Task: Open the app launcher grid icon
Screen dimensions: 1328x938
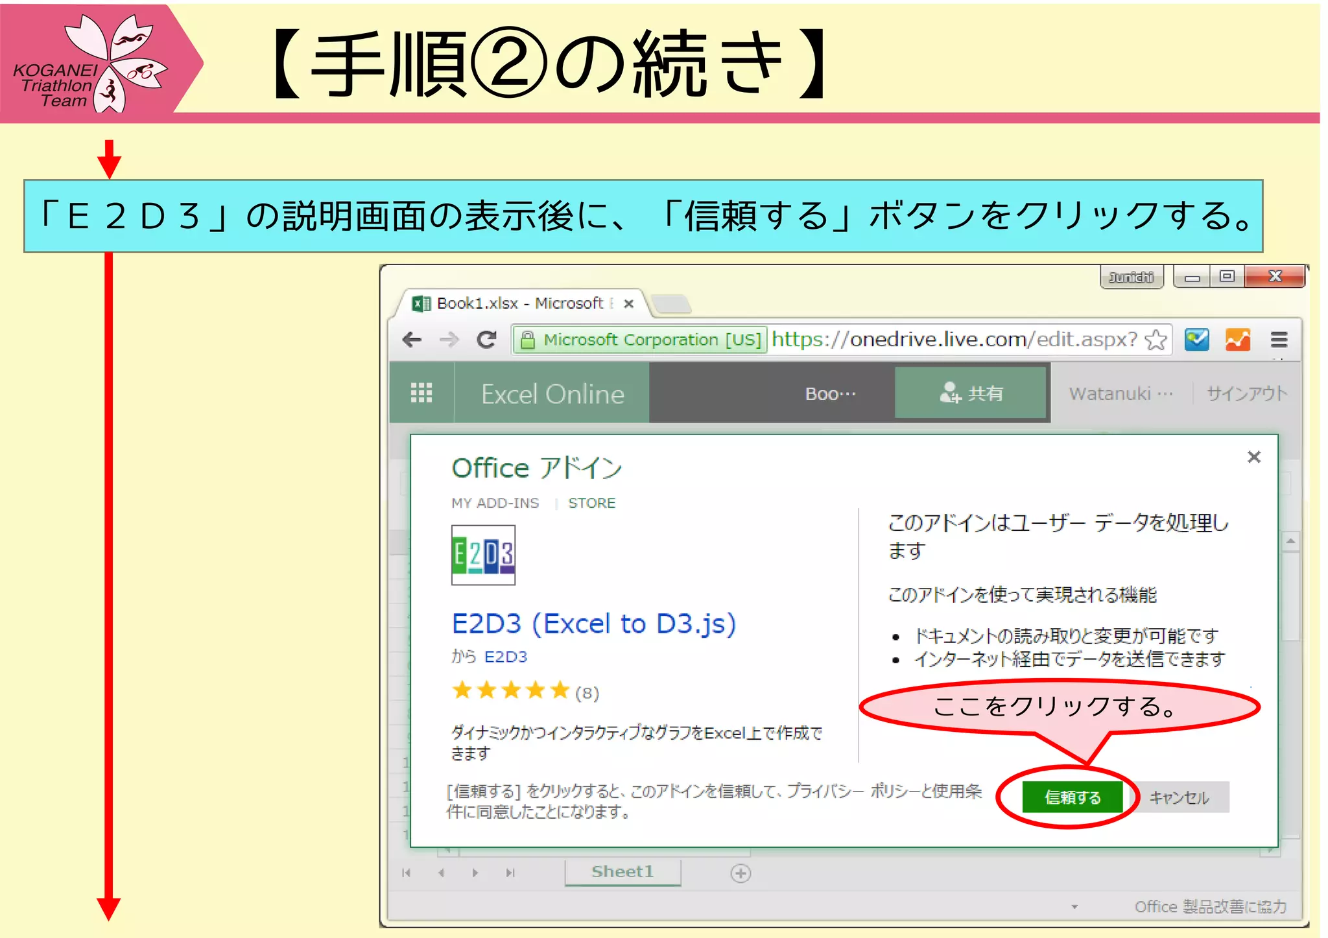Action: click(x=421, y=393)
